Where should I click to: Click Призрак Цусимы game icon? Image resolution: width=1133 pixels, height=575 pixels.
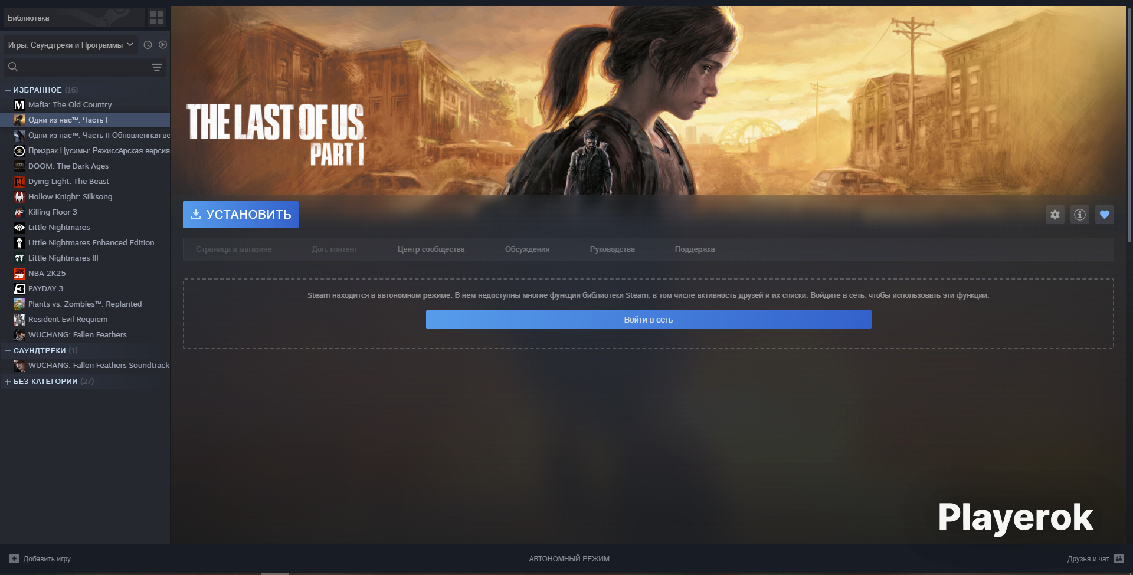[x=19, y=151]
